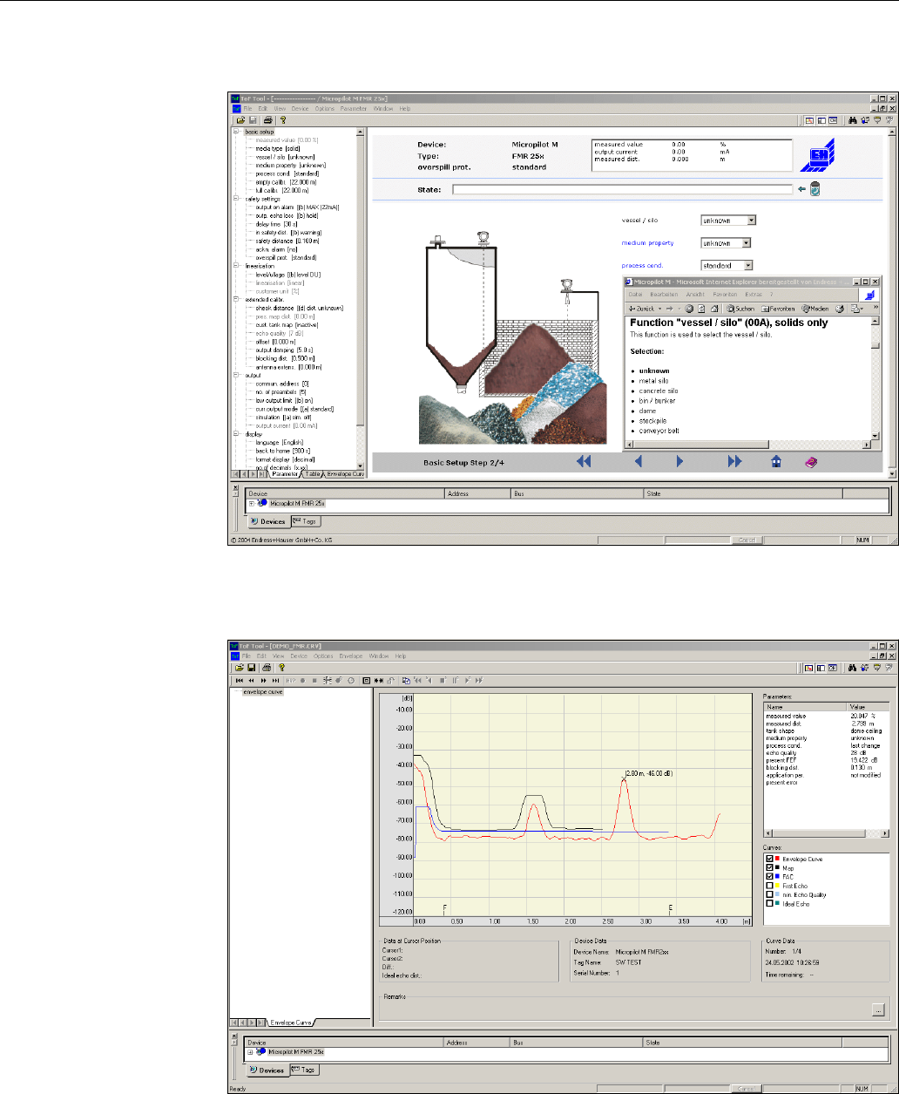The width and height of the screenshot is (899, 1094).
Task: Expand Micropilot M FMR 25x in upper device list
Action: pyautogui.click(x=253, y=504)
